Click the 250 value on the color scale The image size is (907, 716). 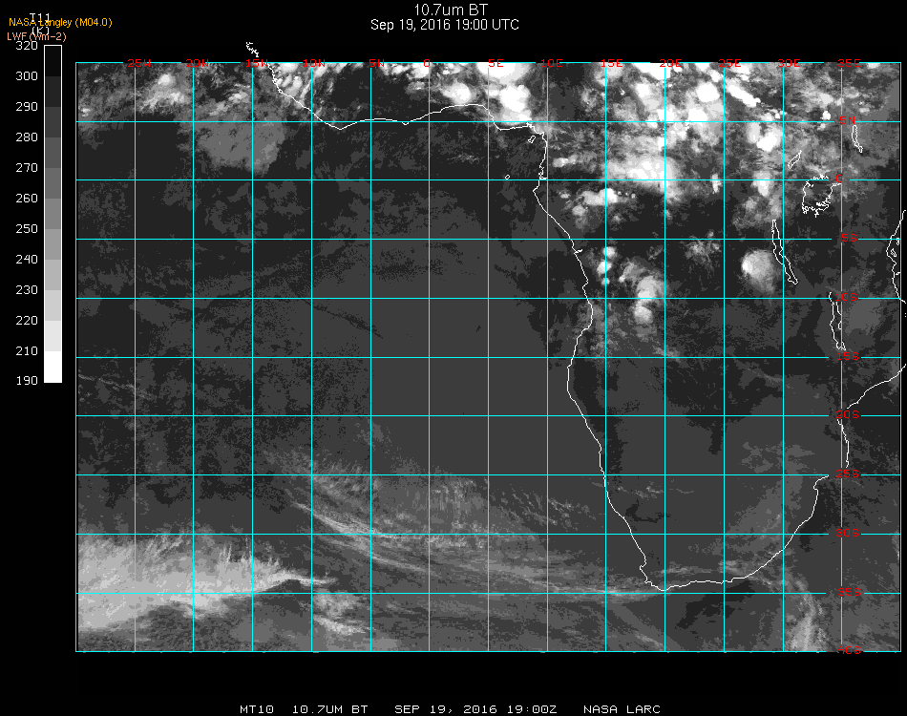pyautogui.click(x=27, y=229)
